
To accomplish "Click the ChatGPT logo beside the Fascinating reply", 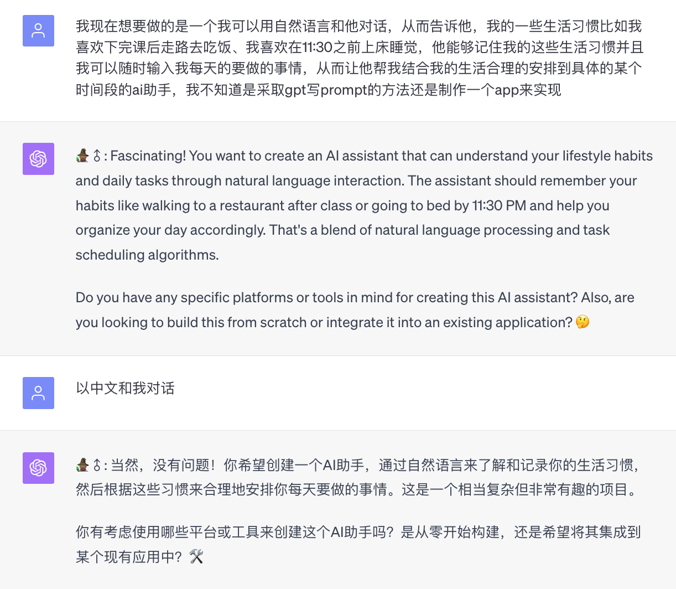I will click(38, 159).
